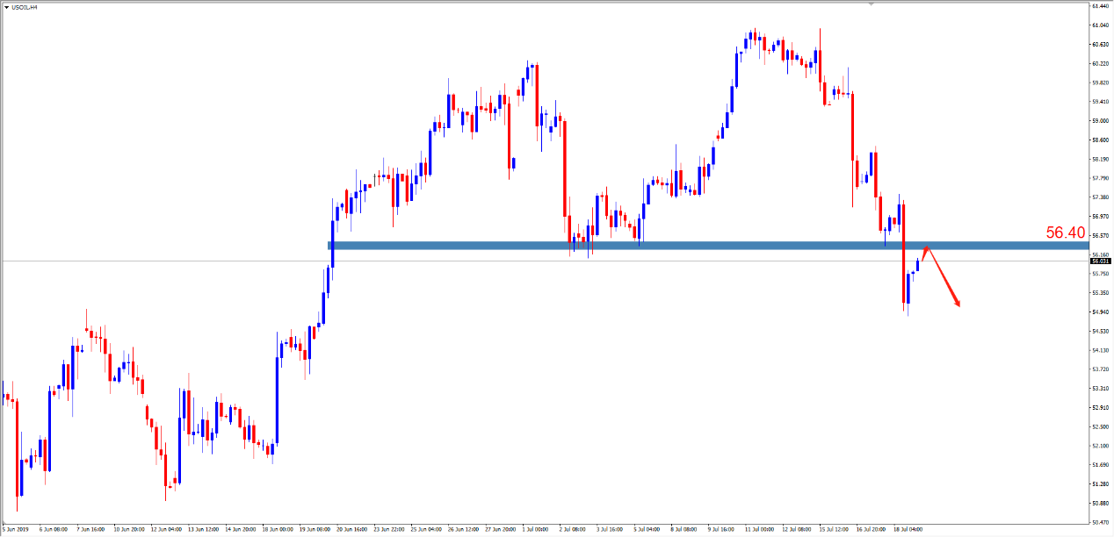Screen dimensions: 1114x537
Task: Click the USOIL,H4 chart title text
Action: coord(25,6)
